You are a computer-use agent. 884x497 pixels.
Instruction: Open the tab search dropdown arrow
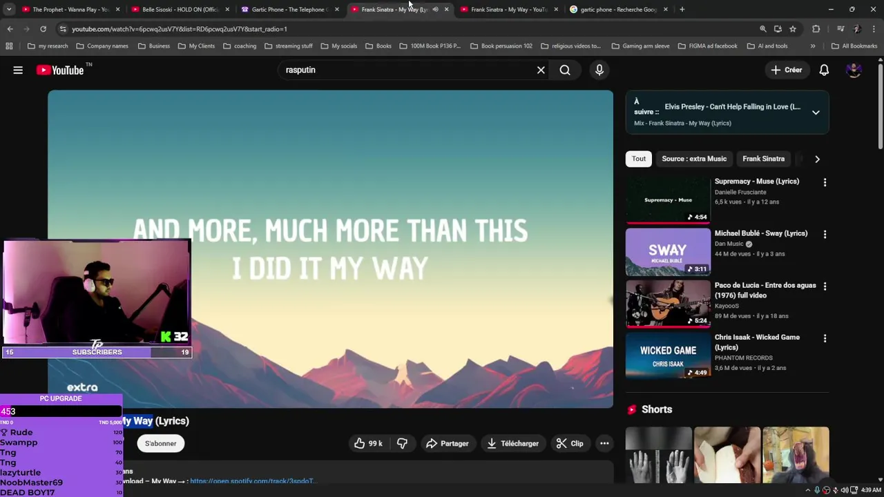[x=9, y=10]
